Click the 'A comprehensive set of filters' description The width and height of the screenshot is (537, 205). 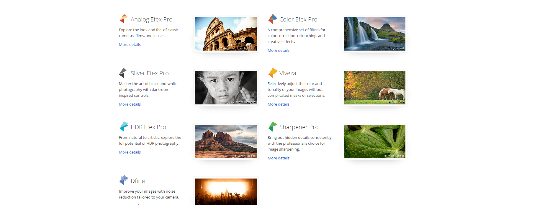(x=297, y=36)
